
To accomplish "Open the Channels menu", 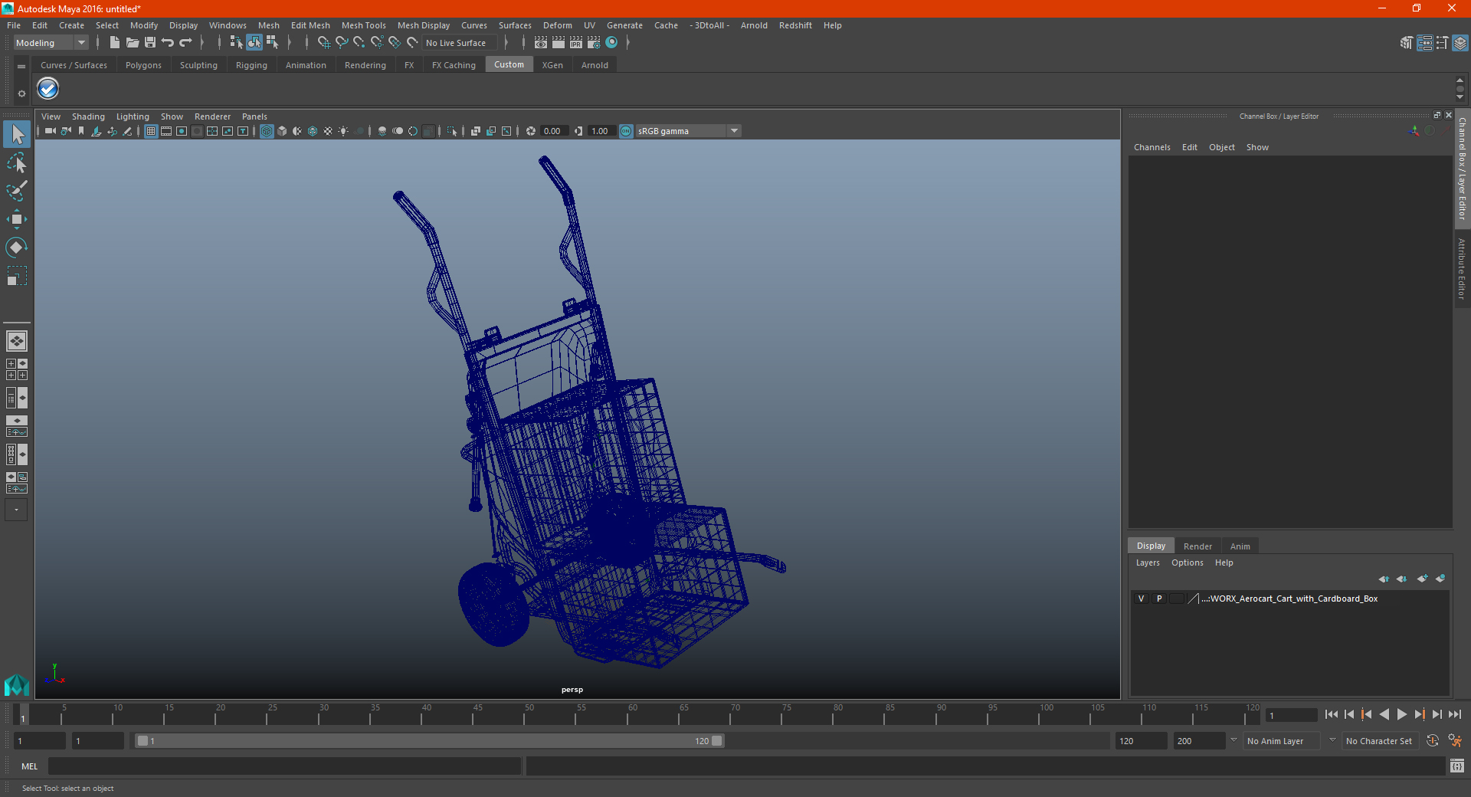I will point(1152,147).
